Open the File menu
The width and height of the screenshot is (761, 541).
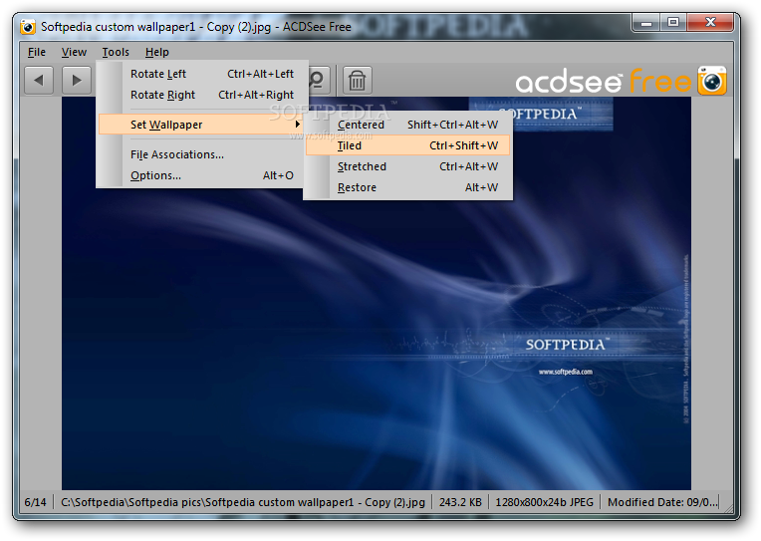37,52
